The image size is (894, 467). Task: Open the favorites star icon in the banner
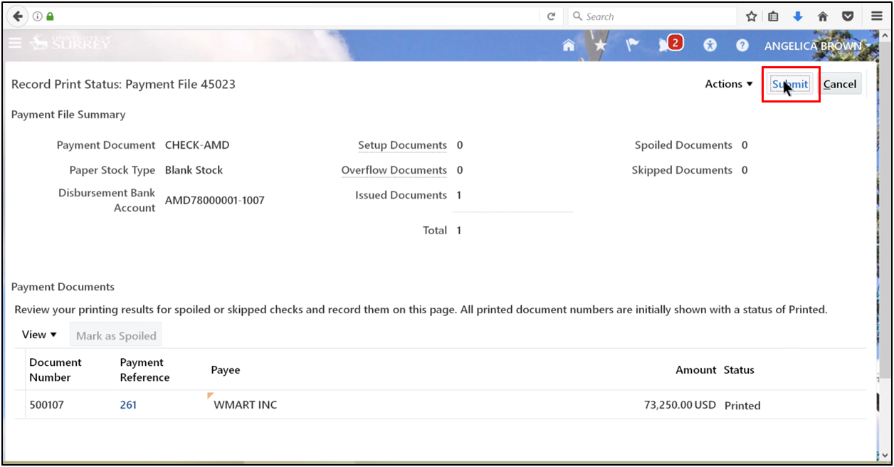click(600, 44)
